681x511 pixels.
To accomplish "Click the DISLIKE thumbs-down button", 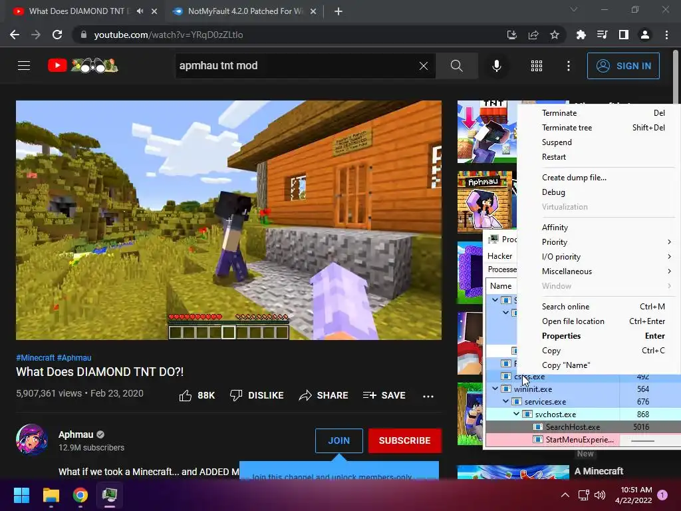I will coord(257,395).
